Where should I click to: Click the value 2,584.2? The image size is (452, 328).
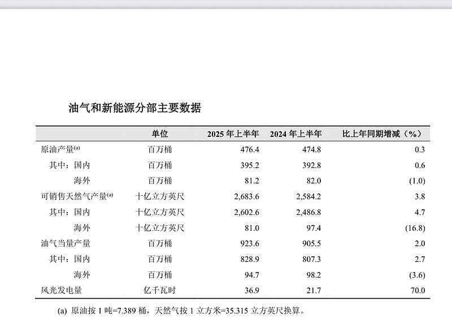308,197
